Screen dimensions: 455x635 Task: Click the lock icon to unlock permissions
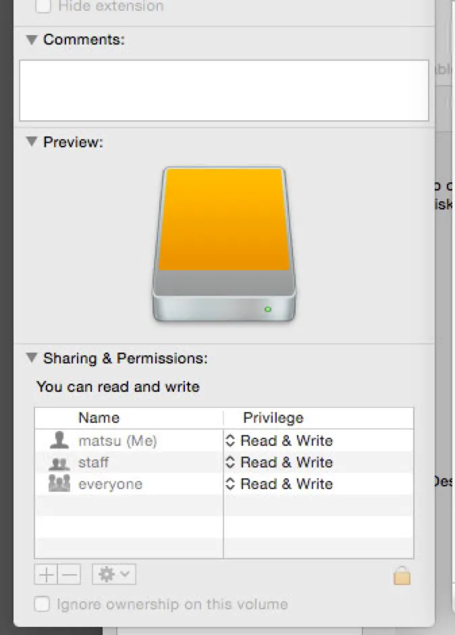click(x=402, y=576)
